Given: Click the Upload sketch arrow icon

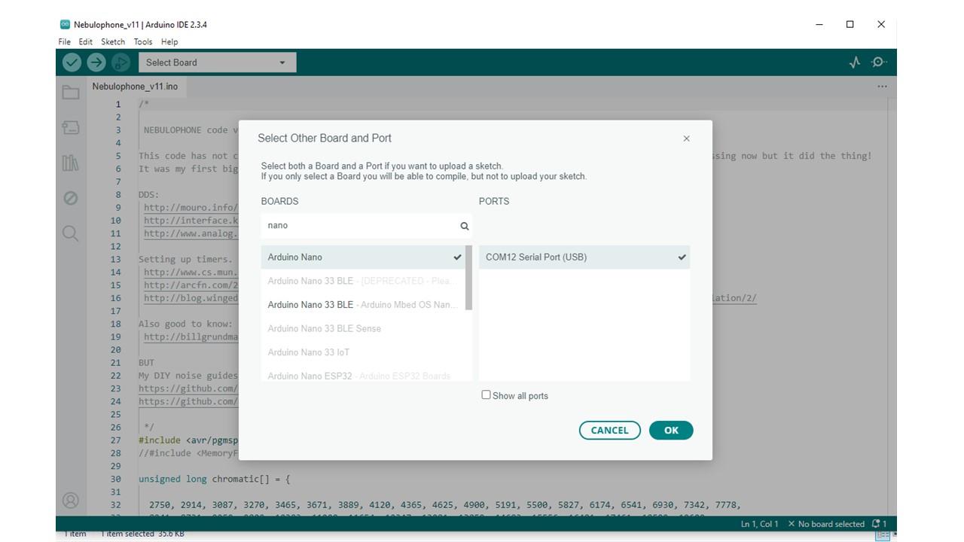Looking at the screenshot, I should [x=96, y=62].
